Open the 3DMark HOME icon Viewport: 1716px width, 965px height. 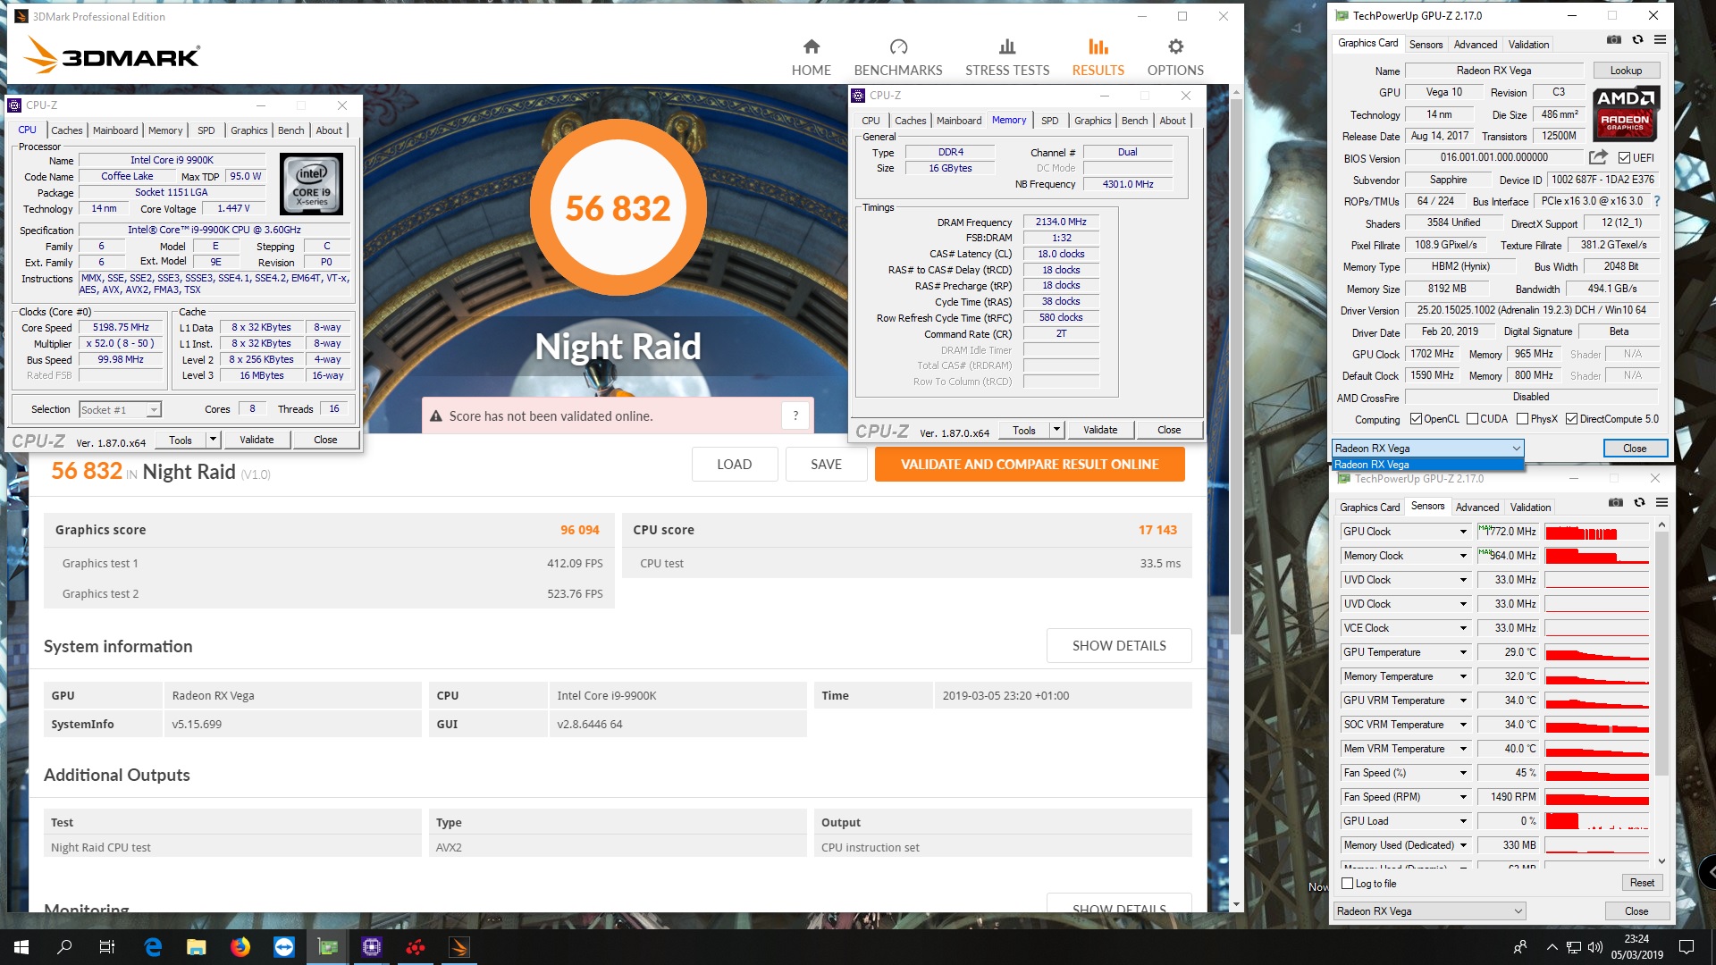click(811, 46)
